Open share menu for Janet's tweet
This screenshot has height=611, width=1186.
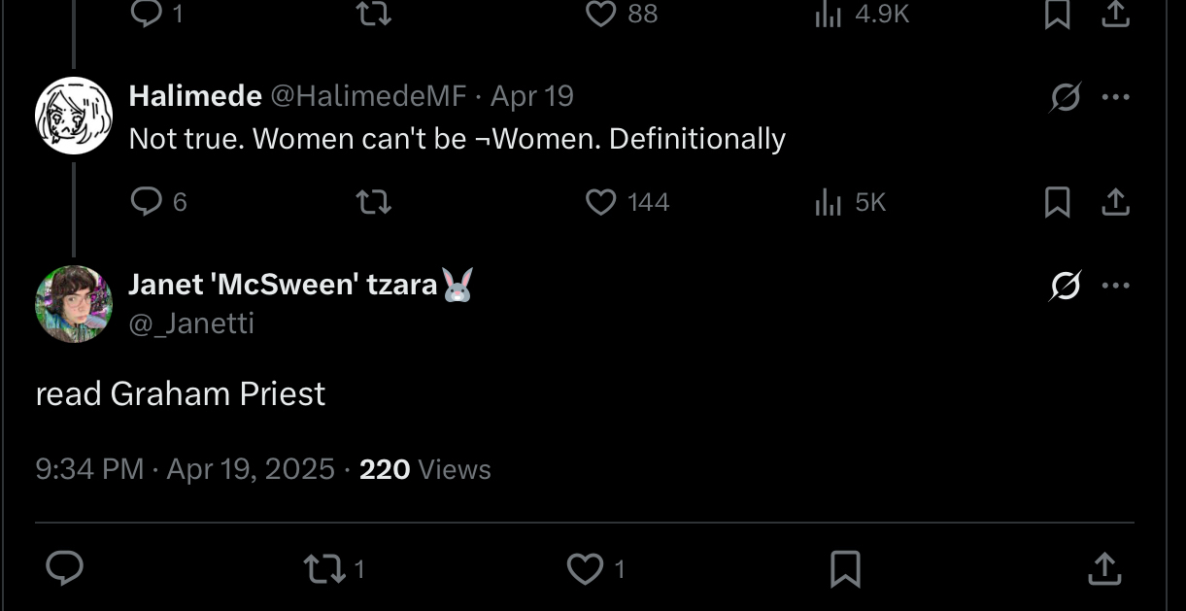1104,568
